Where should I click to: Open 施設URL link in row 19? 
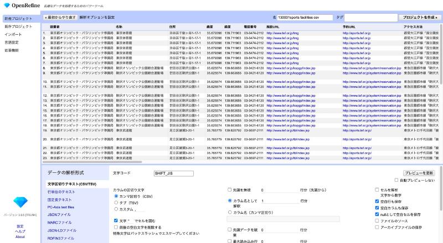(288, 130)
